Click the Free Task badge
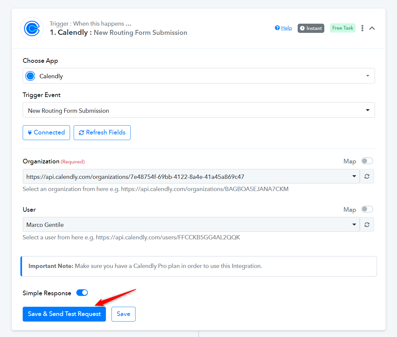The width and height of the screenshot is (397, 337). coord(343,28)
